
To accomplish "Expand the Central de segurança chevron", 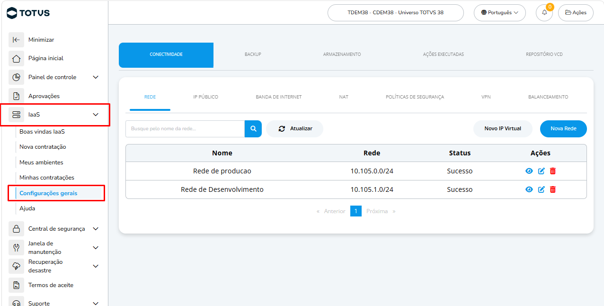I will point(96,229).
